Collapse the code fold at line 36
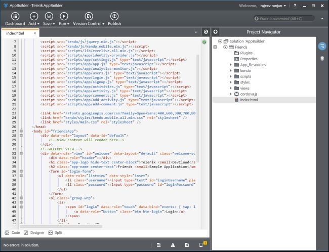The image size is (329, 252). pyautogui.click(x=21, y=171)
